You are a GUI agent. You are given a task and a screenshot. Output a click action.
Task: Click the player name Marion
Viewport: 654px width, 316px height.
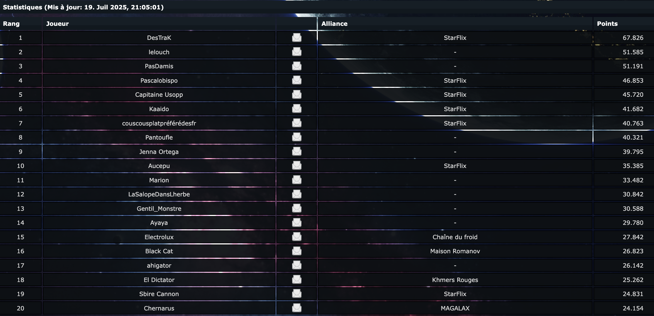coord(159,180)
